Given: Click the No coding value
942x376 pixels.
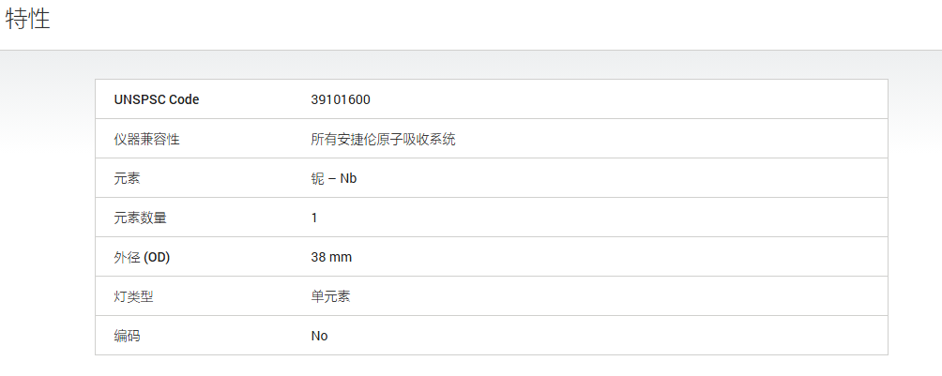Looking at the screenshot, I should (x=320, y=336).
